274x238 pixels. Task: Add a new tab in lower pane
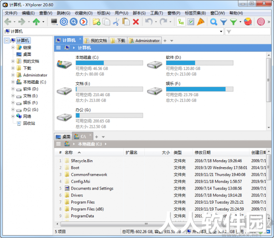click(x=96, y=137)
